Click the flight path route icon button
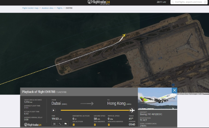This screenshot has width=209, height=128. click(60, 124)
